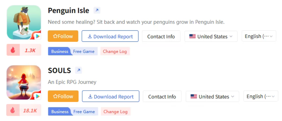Viewport: 282px width, 121px height.
Task: Click Business tag under SOULS
Action: point(60,111)
